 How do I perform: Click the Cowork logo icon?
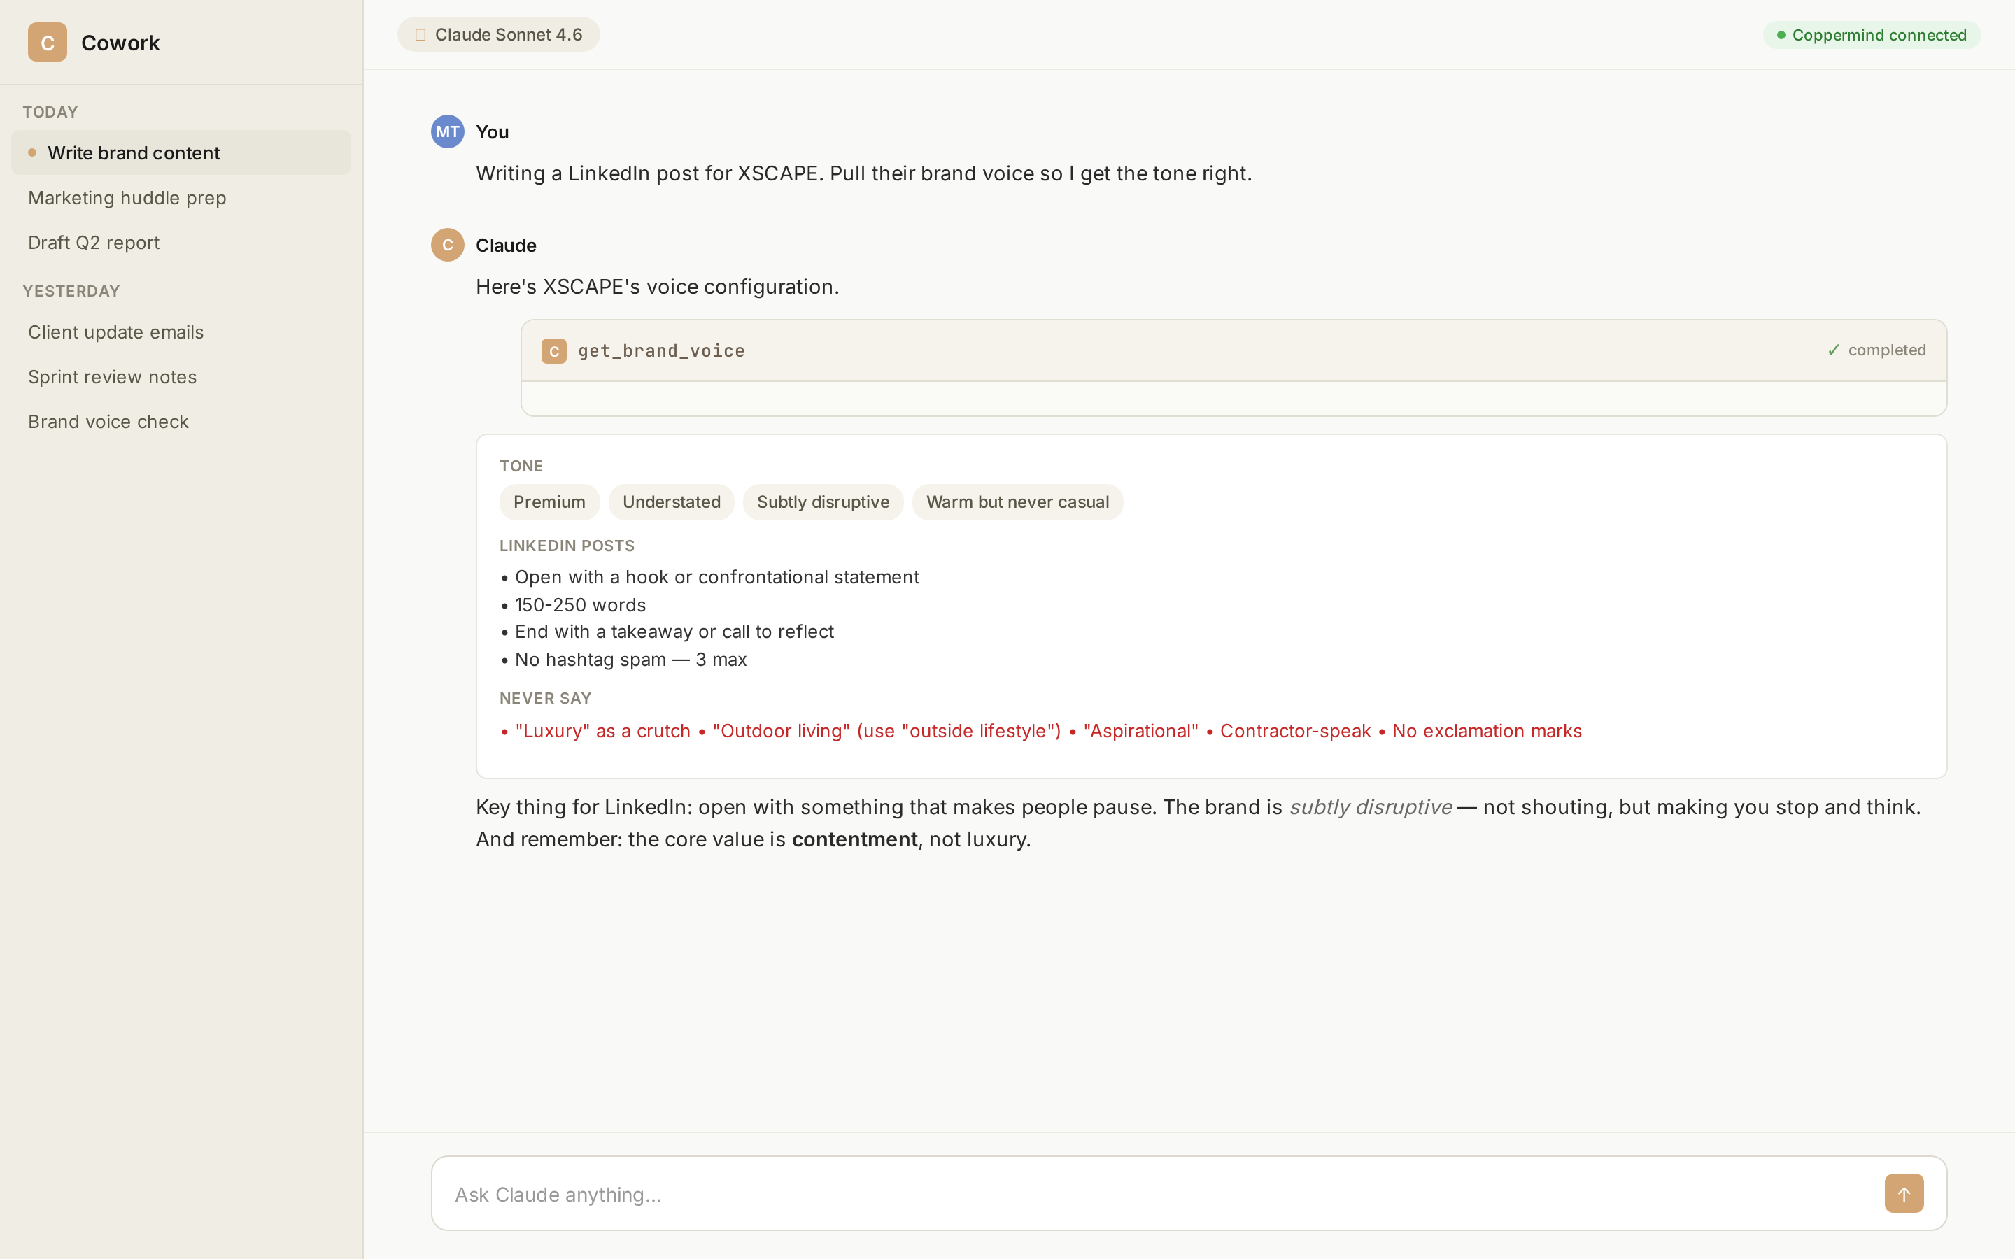pos(48,43)
